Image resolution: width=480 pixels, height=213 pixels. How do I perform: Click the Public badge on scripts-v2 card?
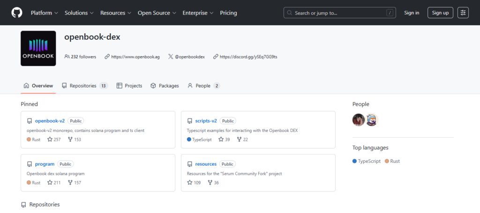tap(228, 121)
